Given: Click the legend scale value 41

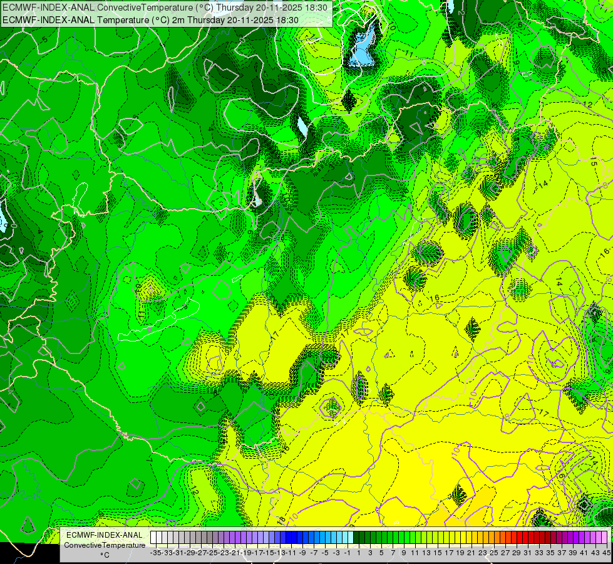Looking at the screenshot, I should (x=584, y=553).
